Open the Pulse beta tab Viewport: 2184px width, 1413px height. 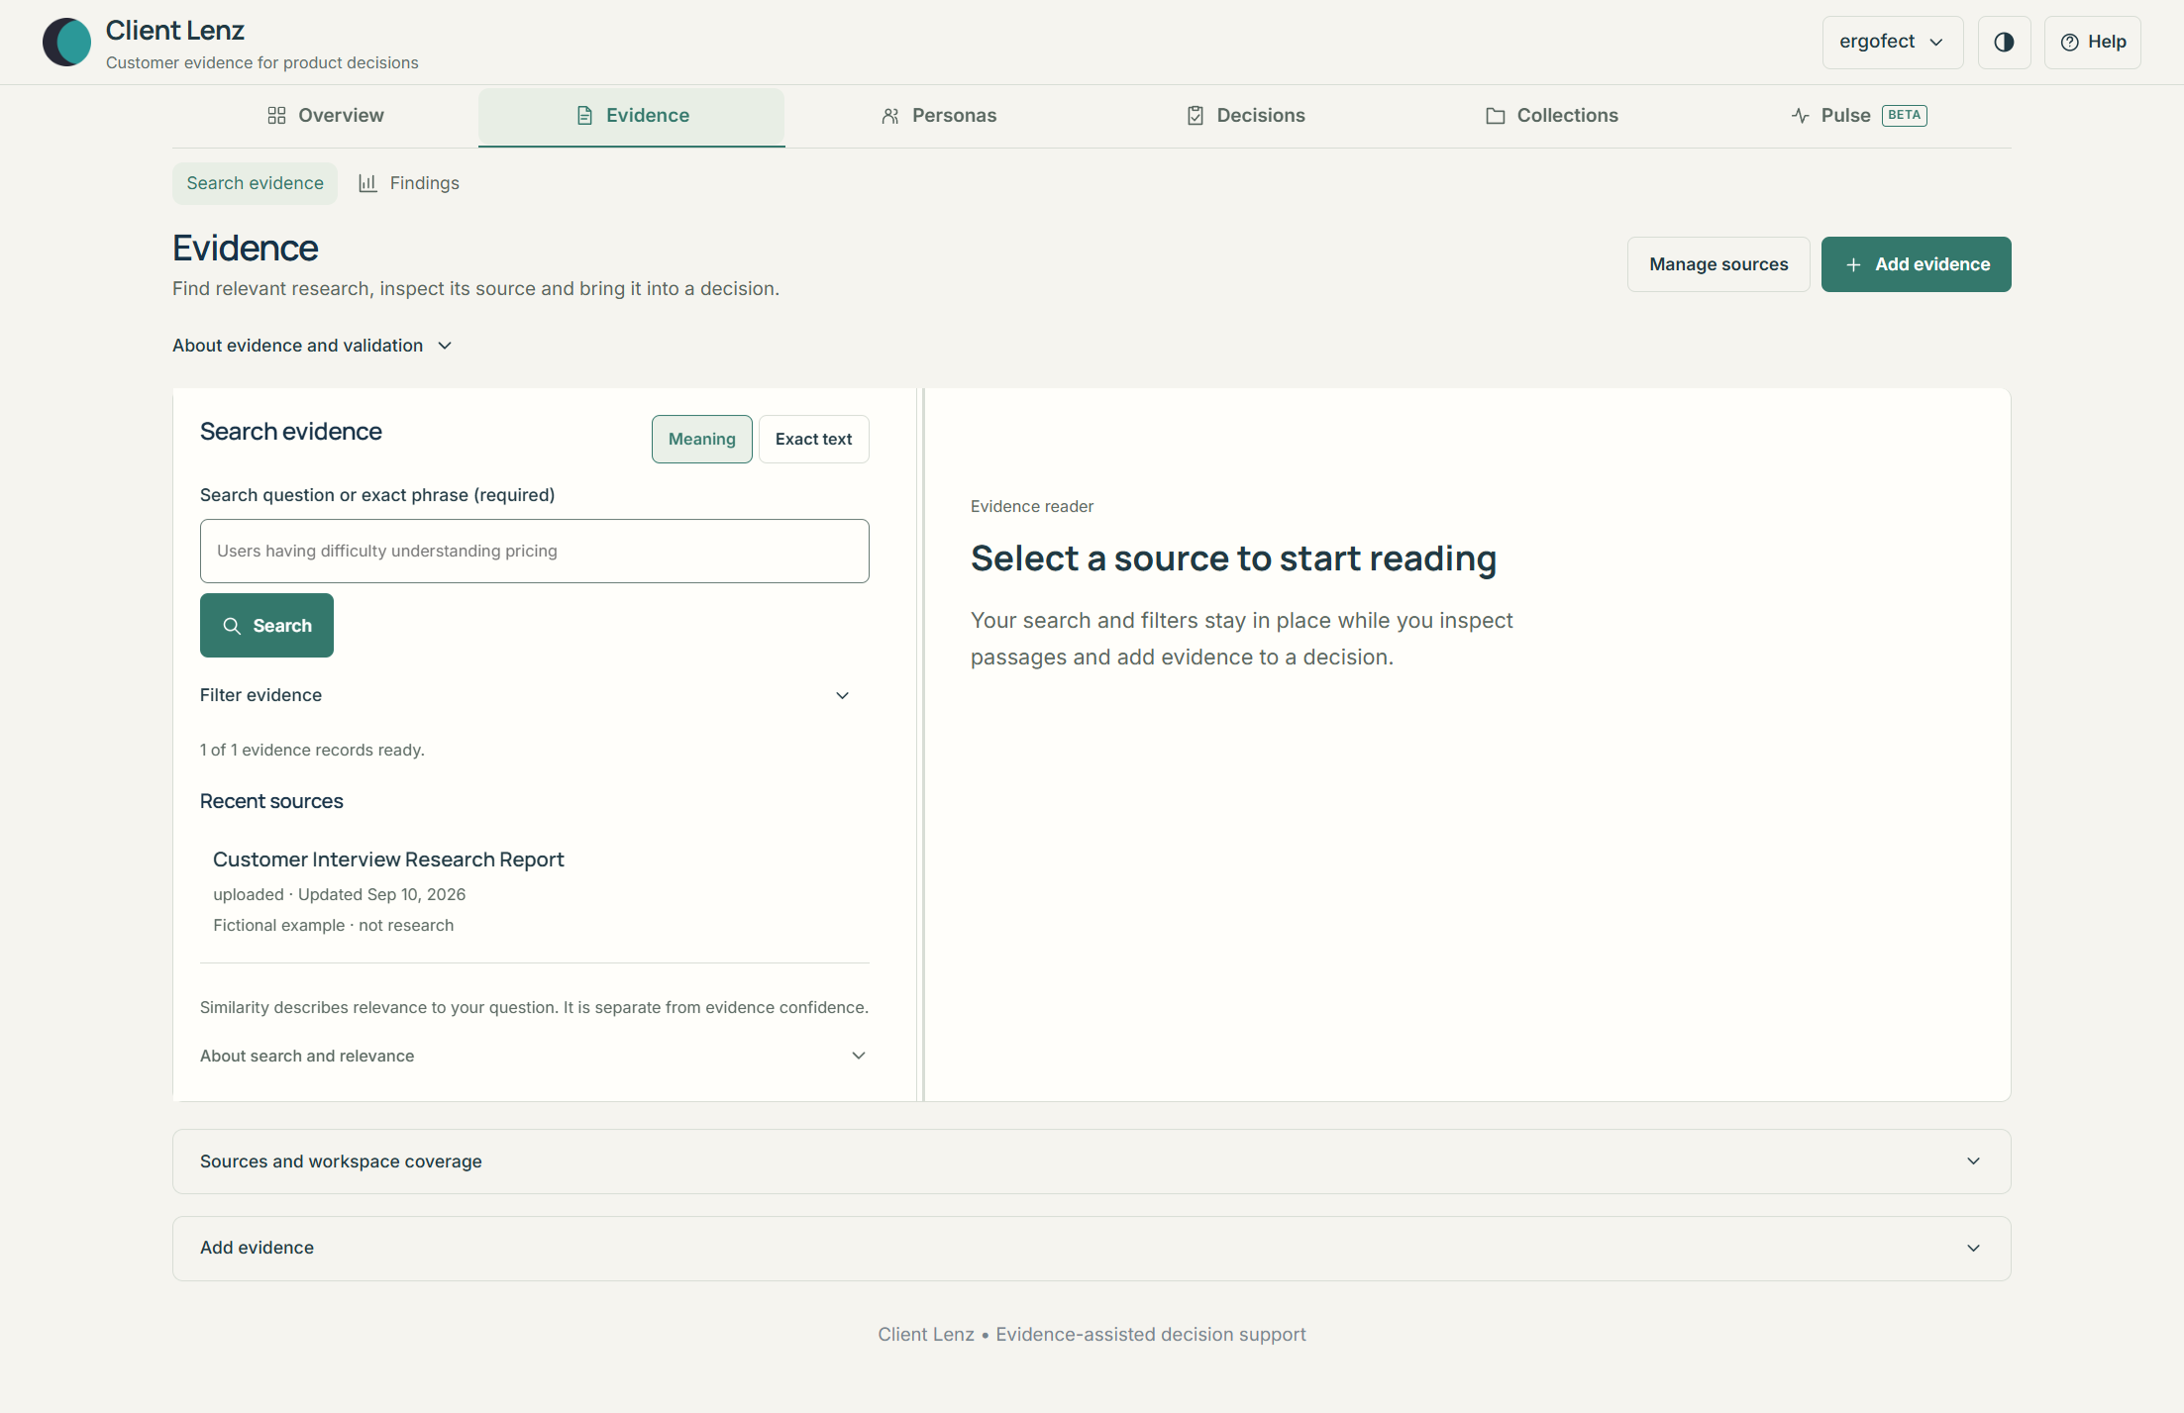point(1858,116)
